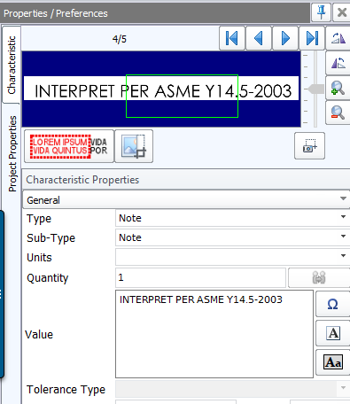Switch to the Project Properties tab
This screenshot has height=404, width=350.
coord(12,153)
